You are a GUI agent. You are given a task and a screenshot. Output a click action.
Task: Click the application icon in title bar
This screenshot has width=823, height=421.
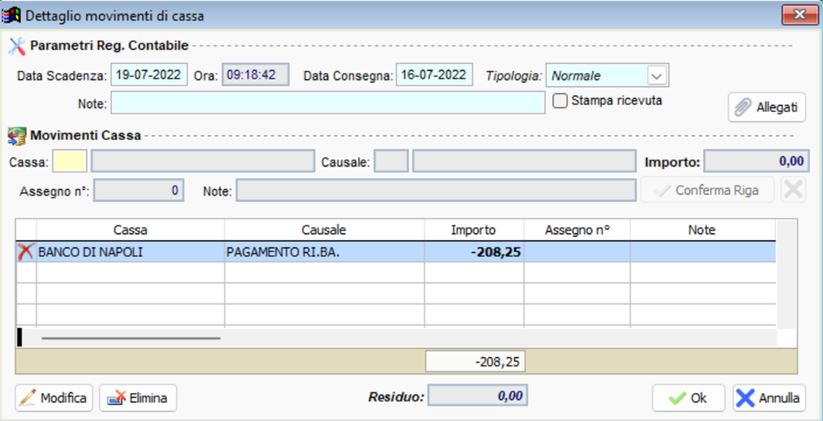tap(11, 16)
